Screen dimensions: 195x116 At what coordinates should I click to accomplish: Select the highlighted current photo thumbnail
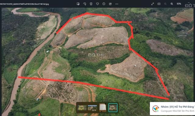click(113, 107)
